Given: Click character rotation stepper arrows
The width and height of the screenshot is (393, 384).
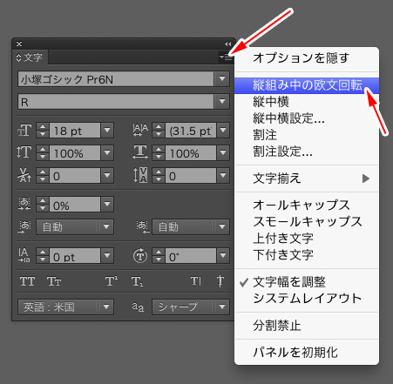Looking at the screenshot, I should click(159, 256).
